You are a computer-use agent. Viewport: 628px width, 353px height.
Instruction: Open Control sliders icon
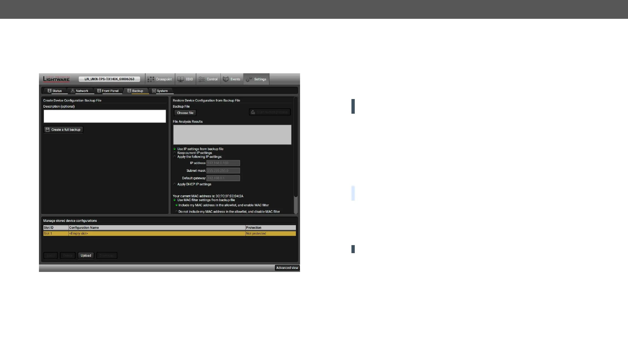click(x=202, y=79)
